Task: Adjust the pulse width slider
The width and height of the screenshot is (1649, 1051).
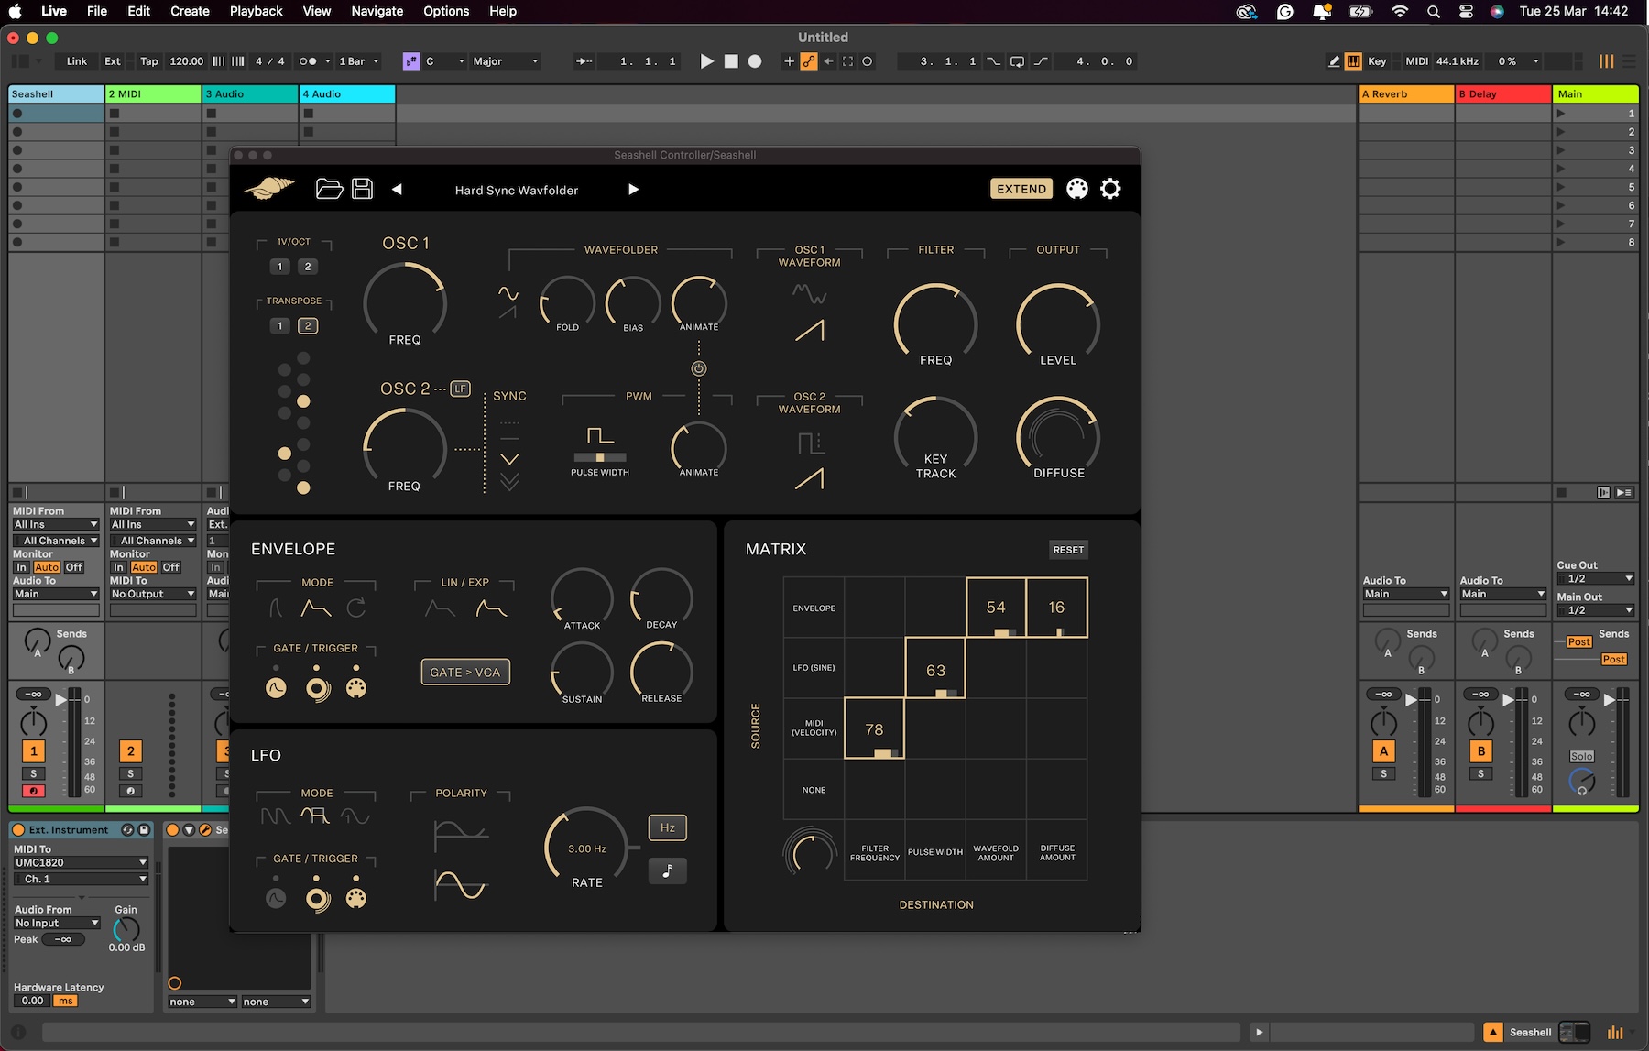Action: 600,457
